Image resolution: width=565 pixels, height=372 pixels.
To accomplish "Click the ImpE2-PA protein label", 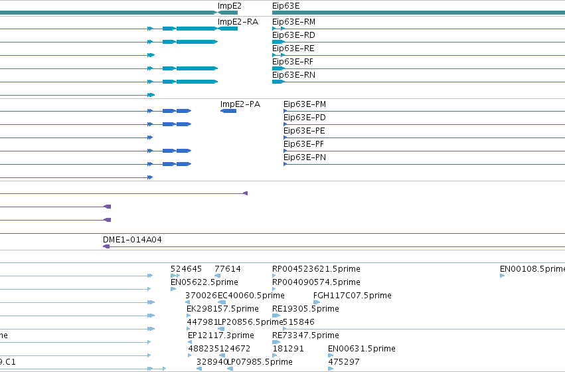I will click(240, 104).
